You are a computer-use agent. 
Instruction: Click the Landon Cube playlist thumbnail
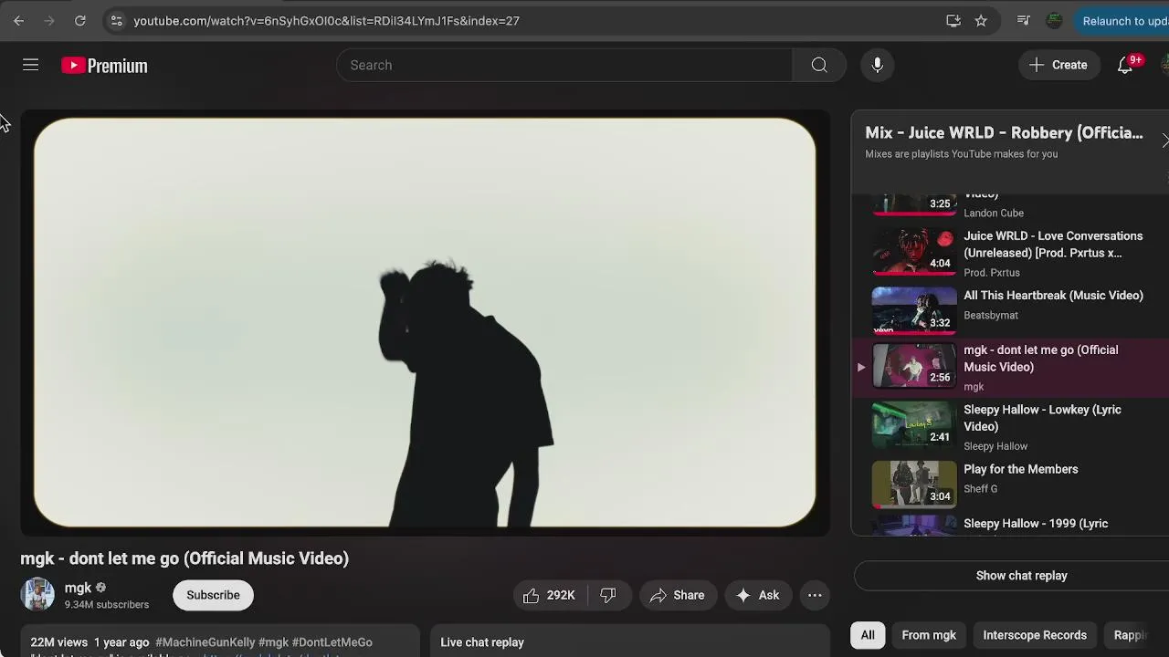(914, 204)
